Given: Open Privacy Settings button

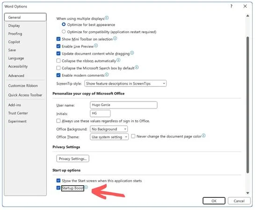Looking at the screenshot, I should (73, 159).
